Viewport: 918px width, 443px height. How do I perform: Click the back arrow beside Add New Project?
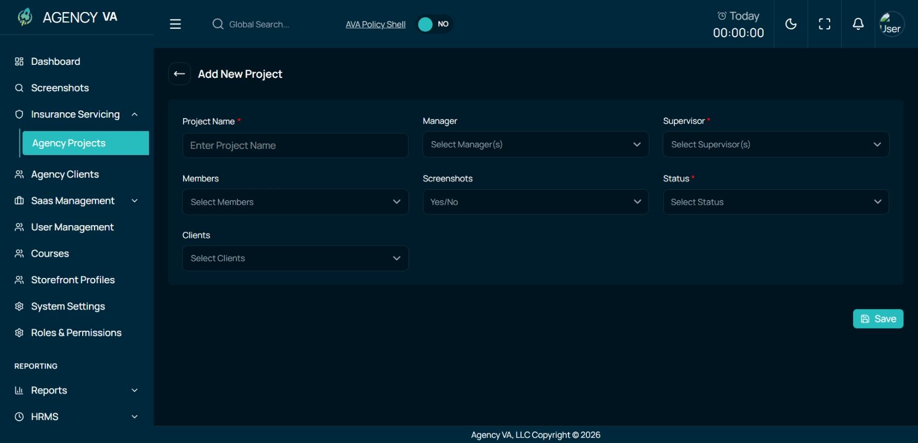click(179, 74)
